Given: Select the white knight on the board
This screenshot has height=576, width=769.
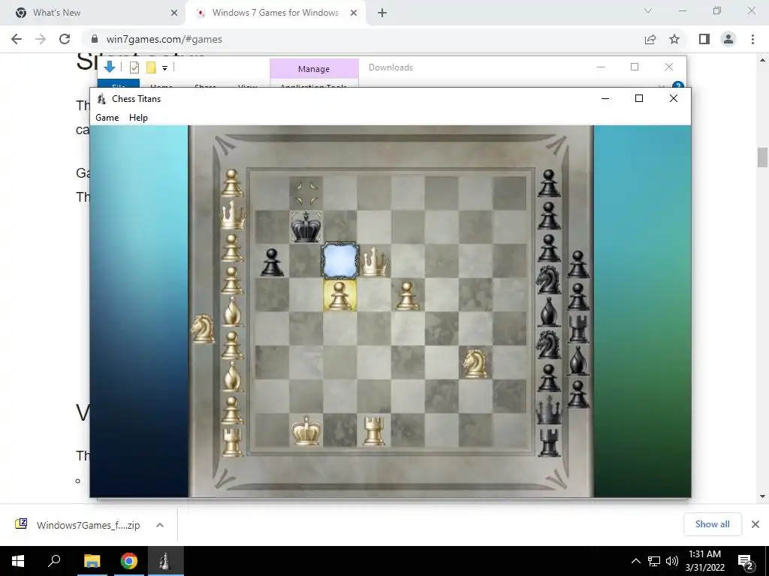Looking at the screenshot, I should coord(475,363).
